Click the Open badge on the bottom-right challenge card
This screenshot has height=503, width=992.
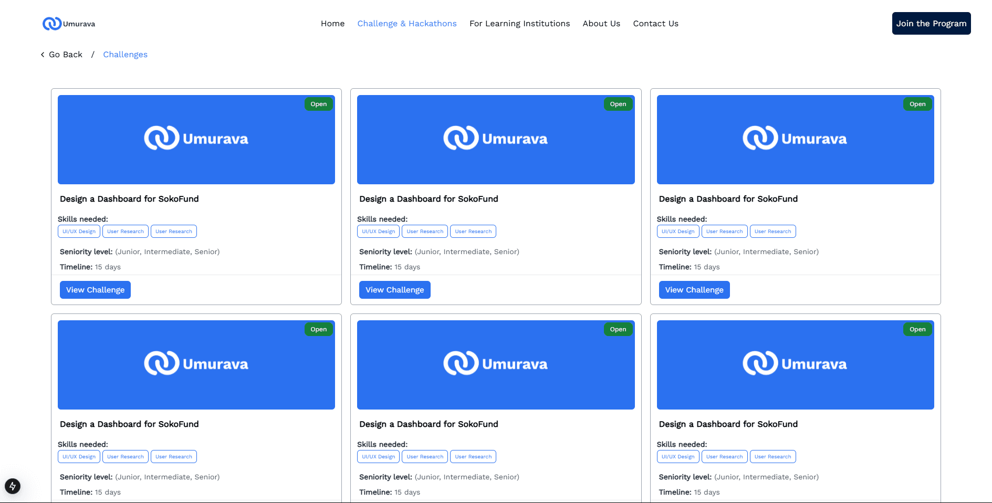pos(917,329)
